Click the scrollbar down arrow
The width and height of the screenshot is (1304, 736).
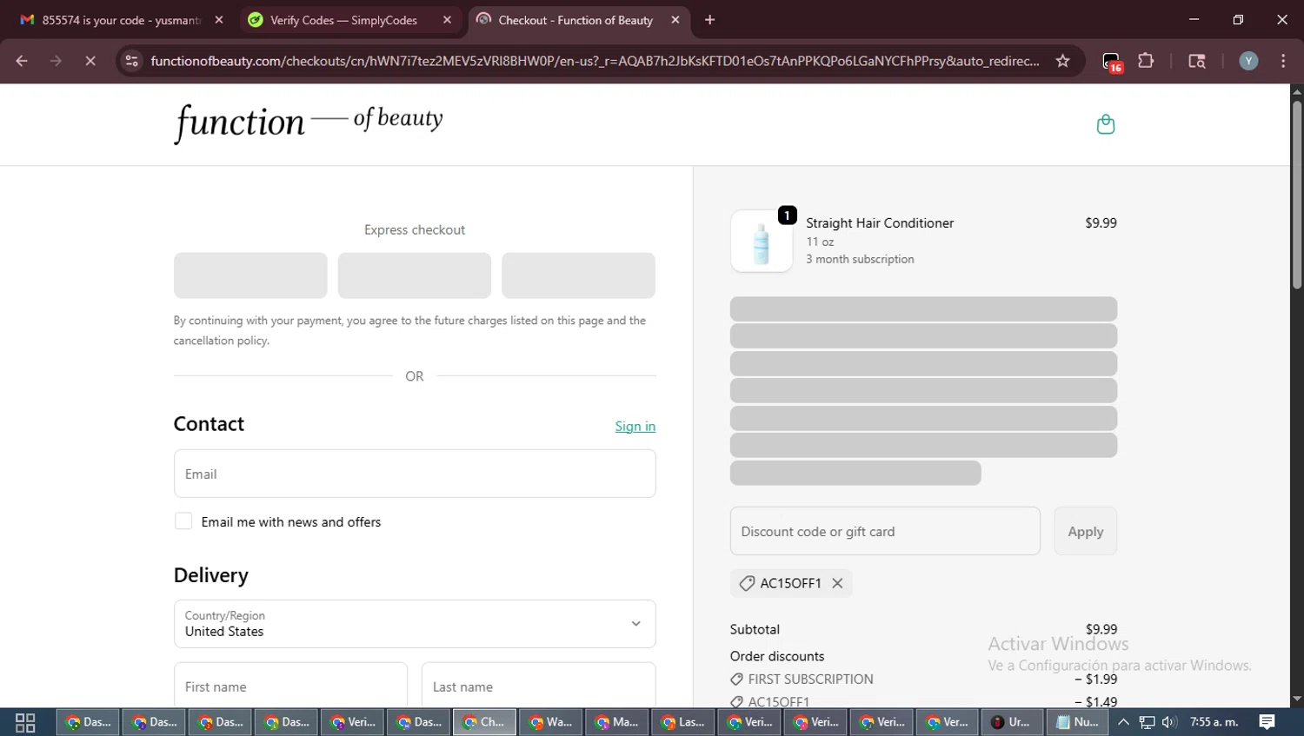pyautogui.click(x=1296, y=699)
